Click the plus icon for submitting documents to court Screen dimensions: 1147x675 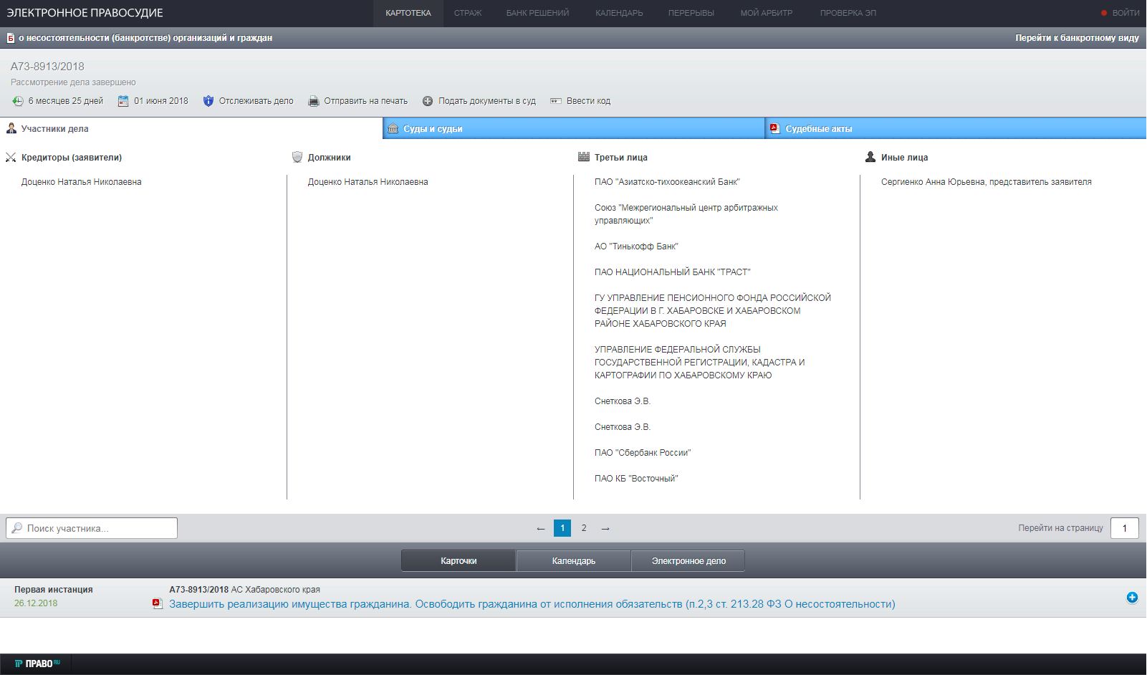[x=428, y=101]
